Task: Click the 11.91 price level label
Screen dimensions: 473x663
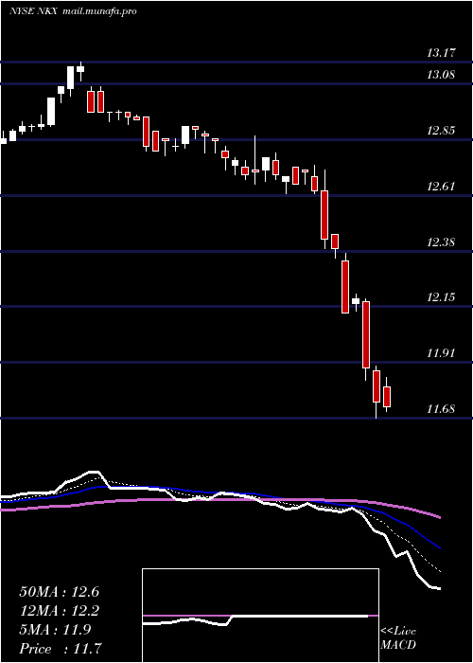Action: click(x=441, y=353)
